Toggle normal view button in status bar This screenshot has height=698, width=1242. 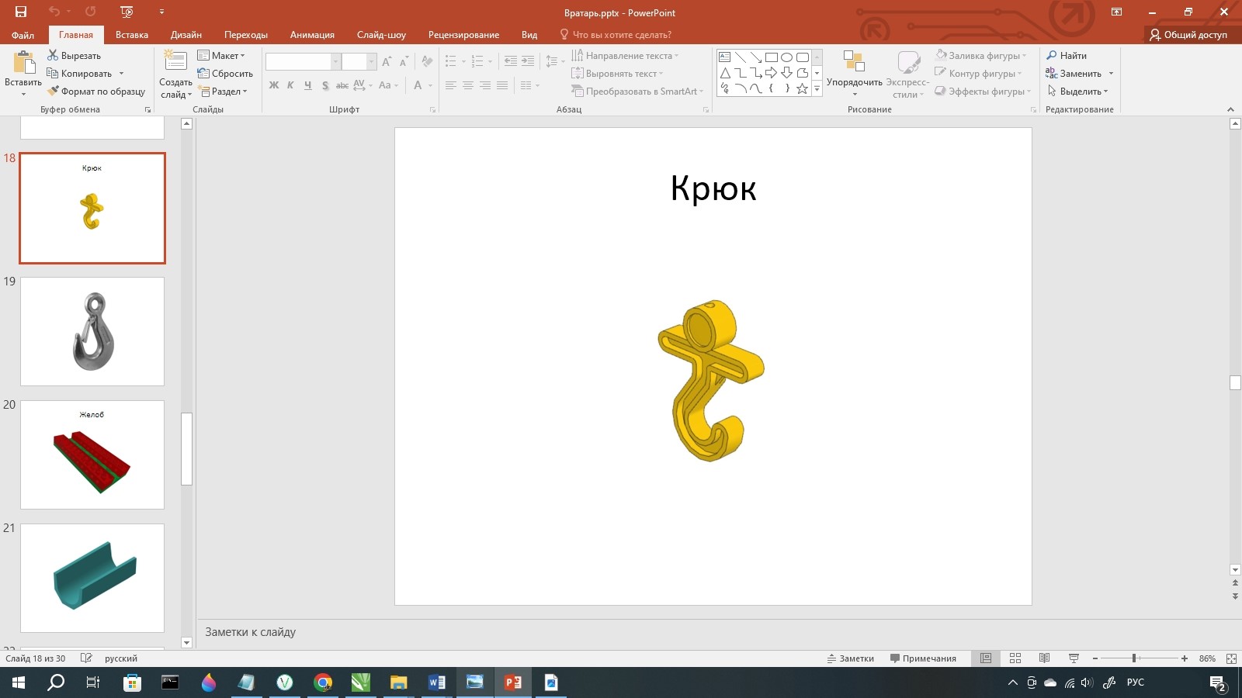click(986, 658)
